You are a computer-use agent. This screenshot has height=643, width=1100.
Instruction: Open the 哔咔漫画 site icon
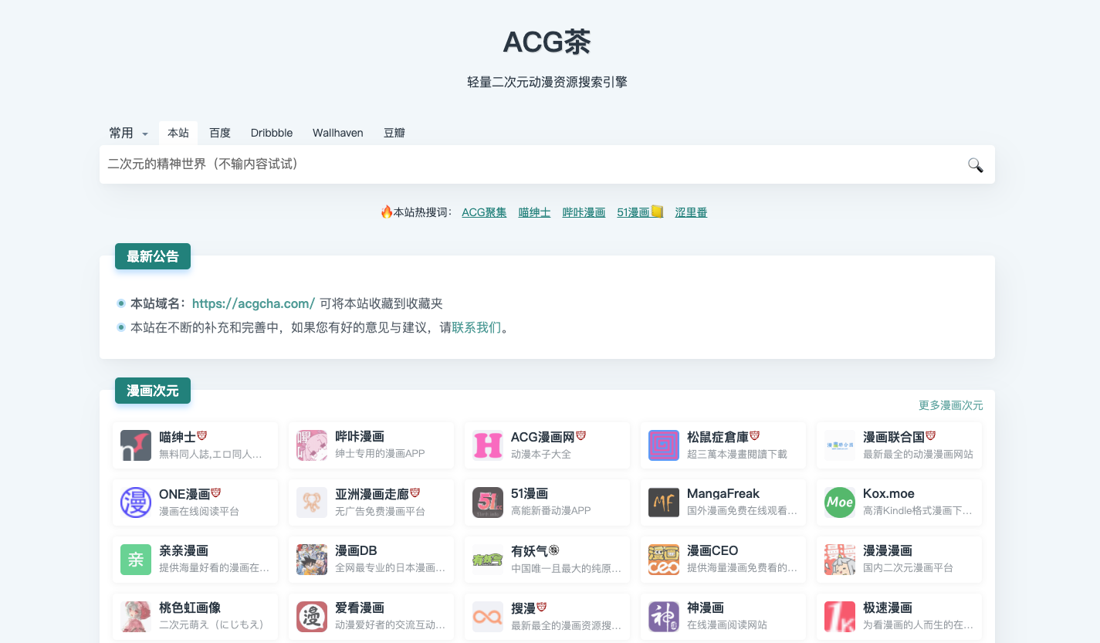point(312,445)
